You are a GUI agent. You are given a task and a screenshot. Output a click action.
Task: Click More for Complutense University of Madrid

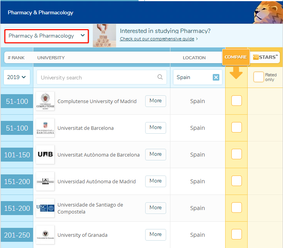pyautogui.click(x=155, y=101)
